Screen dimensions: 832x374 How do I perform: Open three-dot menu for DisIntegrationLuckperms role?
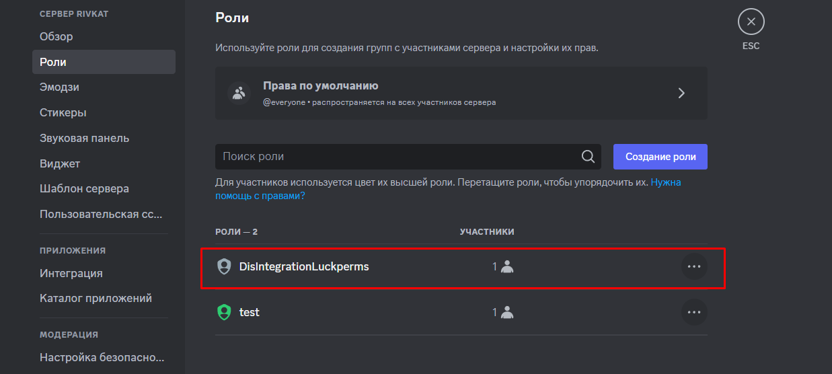(x=694, y=266)
